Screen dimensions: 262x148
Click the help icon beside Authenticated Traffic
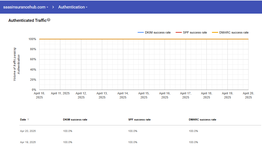coord(49,20)
